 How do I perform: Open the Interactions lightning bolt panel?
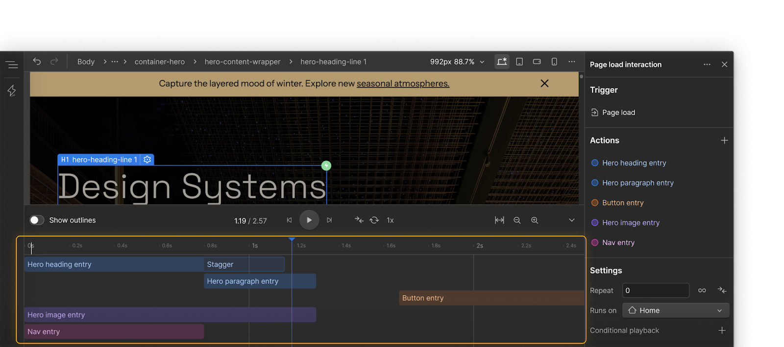pos(12,91)
